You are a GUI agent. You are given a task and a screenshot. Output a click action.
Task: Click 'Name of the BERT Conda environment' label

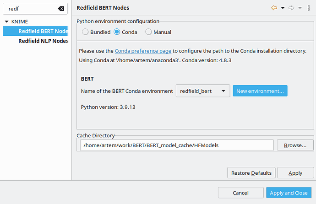pos(127,91)
